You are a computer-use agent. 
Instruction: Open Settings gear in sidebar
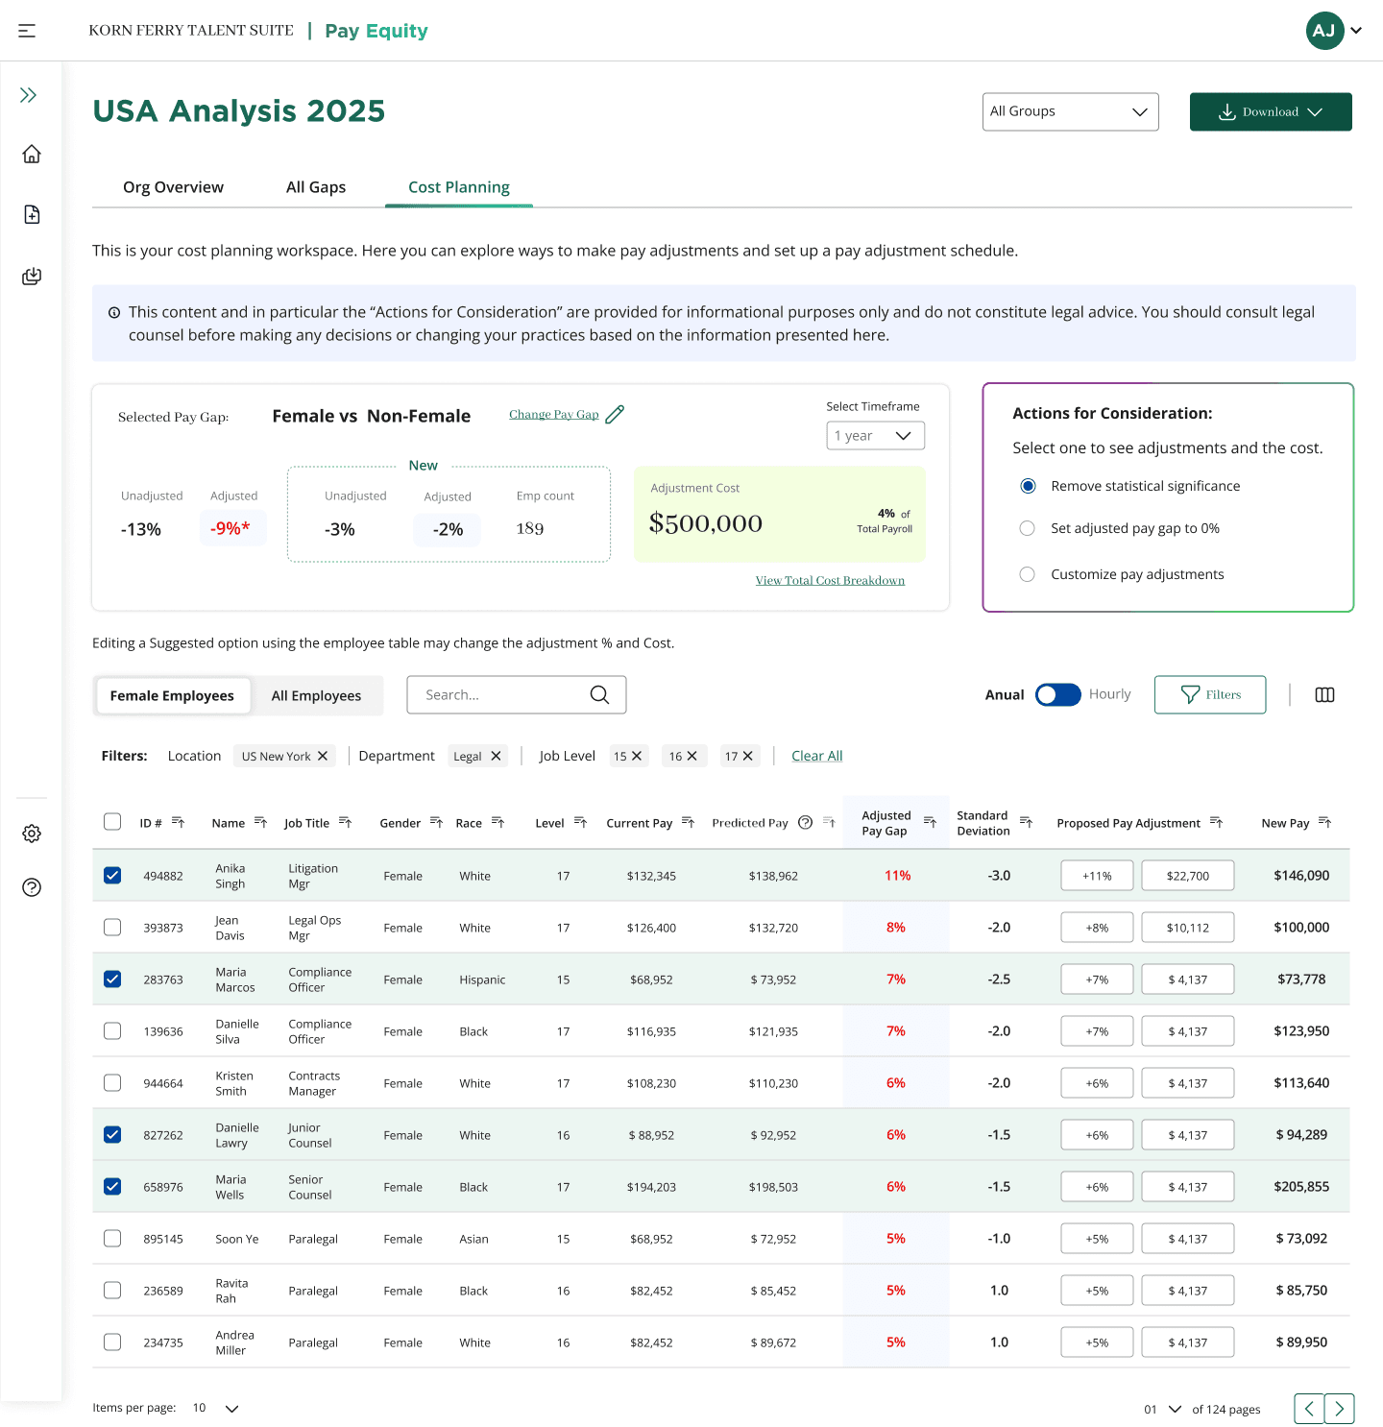(x=32, y=834)
